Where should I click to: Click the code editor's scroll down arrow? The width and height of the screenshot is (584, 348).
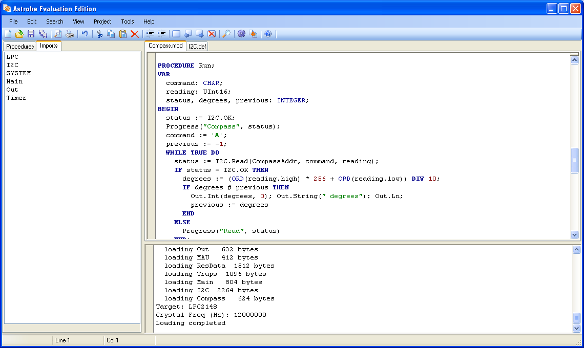pos(575,234)
